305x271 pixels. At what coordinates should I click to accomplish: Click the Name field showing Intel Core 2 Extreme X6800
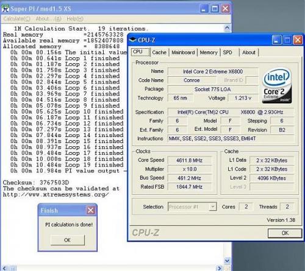point(213,71)
